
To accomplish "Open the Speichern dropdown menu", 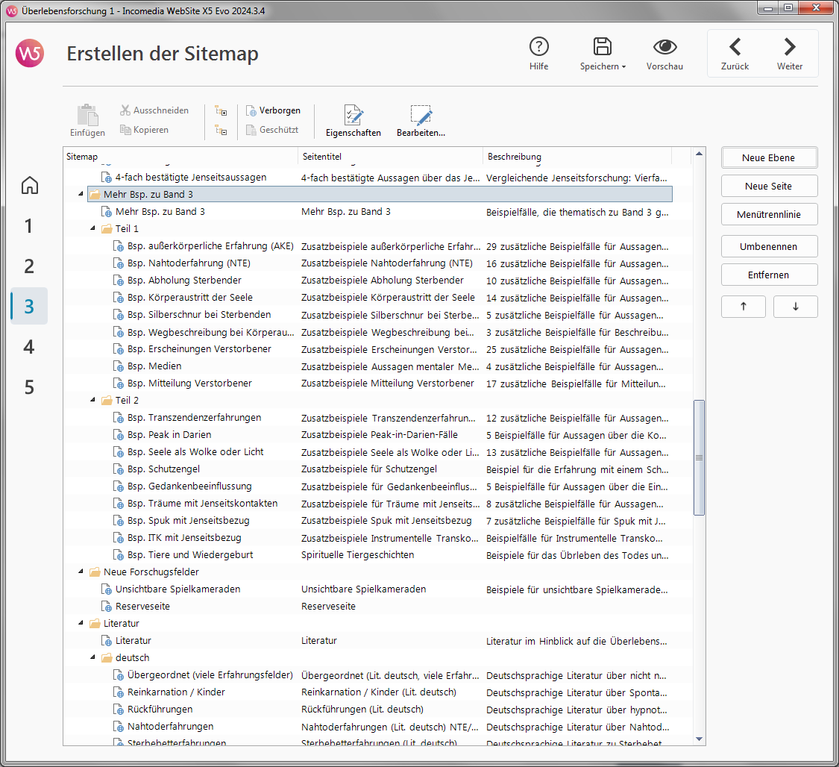I will (603, 66).
